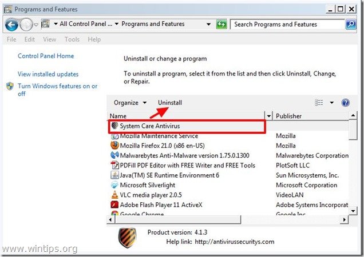Select Microsoft Silverlight row
Image resolution: width=364 pixels, height=257 pixels.
(229, 185)
